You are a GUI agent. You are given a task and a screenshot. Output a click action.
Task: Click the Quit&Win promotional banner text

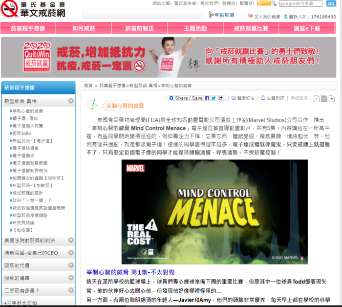(101, 59)
